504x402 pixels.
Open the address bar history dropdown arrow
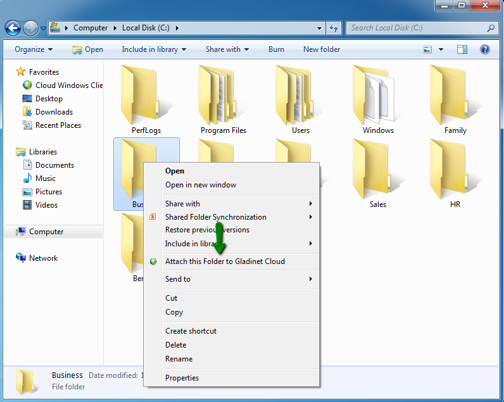[319, 28]
